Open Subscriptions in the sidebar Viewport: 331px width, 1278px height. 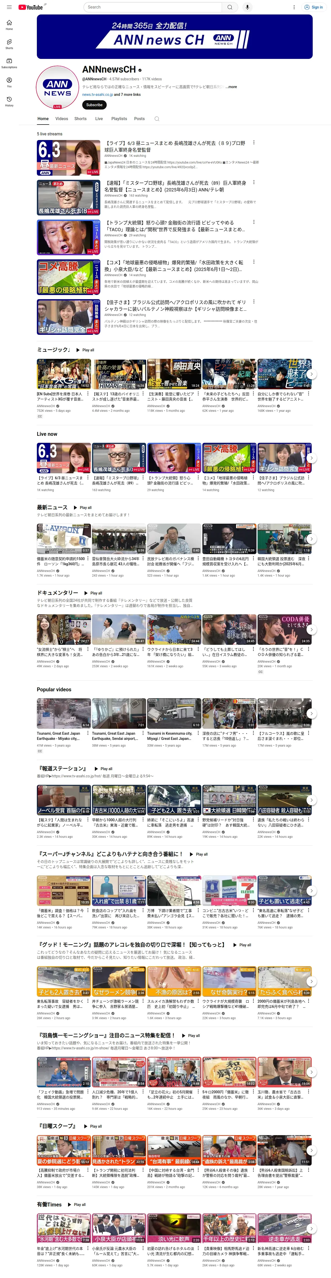click(9, 63)
